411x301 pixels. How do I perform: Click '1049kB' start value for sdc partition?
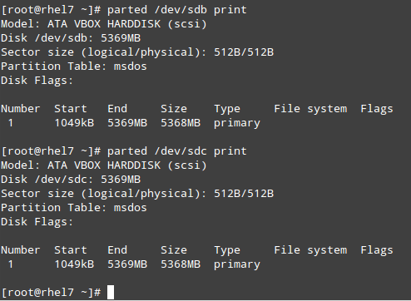pos(74,264)
